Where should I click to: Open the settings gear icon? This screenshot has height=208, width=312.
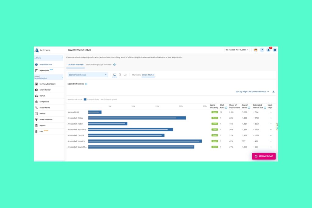[275, 50]
